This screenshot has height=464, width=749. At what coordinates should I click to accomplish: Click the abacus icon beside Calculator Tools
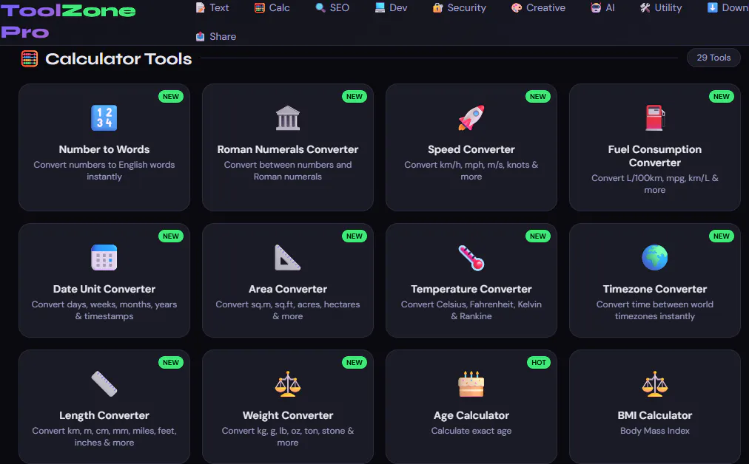(x=30, y=58)
